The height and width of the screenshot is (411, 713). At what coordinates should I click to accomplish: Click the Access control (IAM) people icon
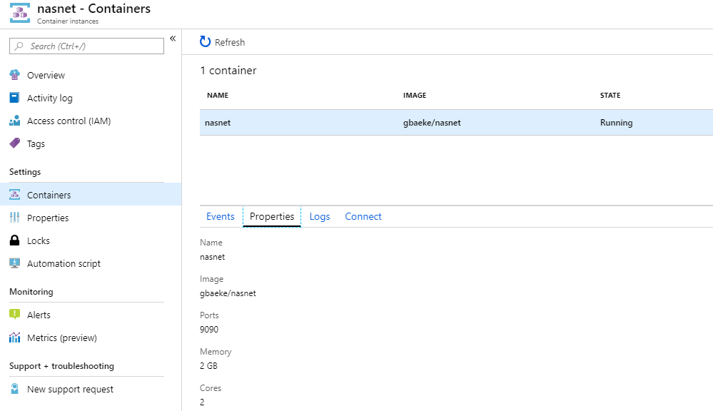14,121
